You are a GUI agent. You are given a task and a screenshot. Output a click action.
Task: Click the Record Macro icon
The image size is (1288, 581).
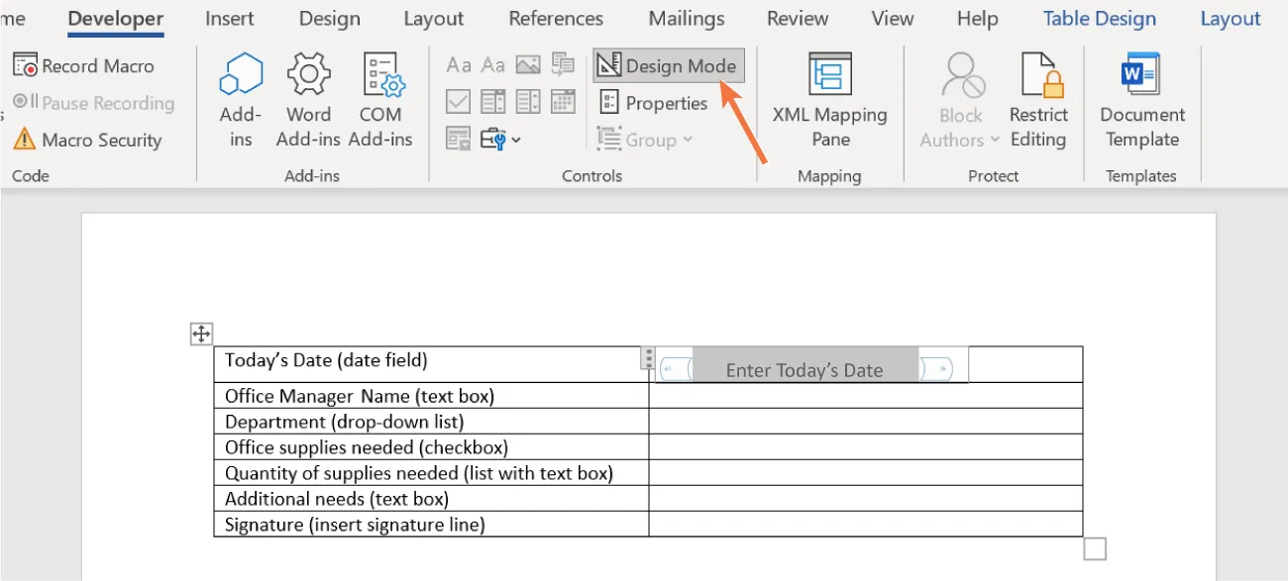pos(25,65)
